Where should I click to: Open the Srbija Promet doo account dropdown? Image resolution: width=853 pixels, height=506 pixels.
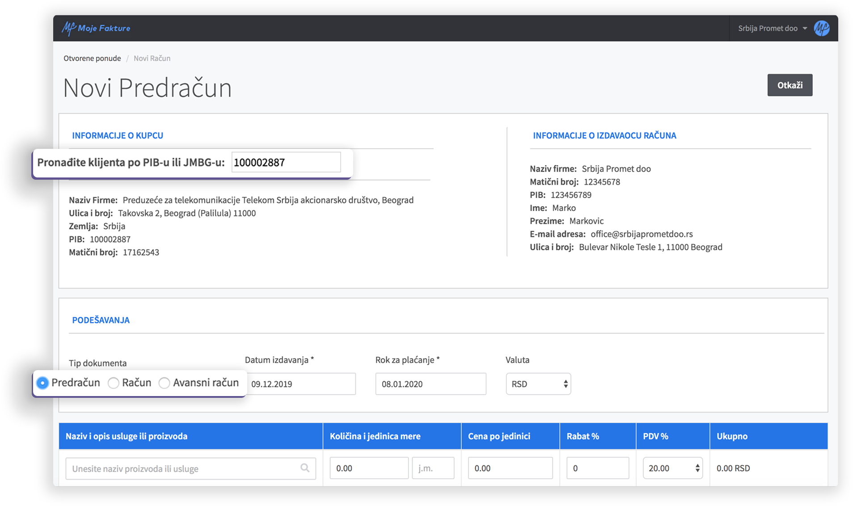point(772,28)
